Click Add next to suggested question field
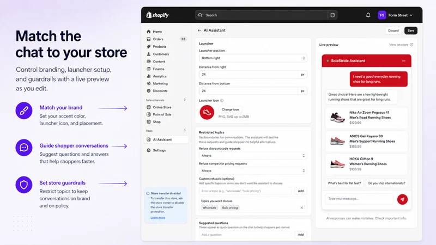This screenshot has height=245, width=436. 301,235
